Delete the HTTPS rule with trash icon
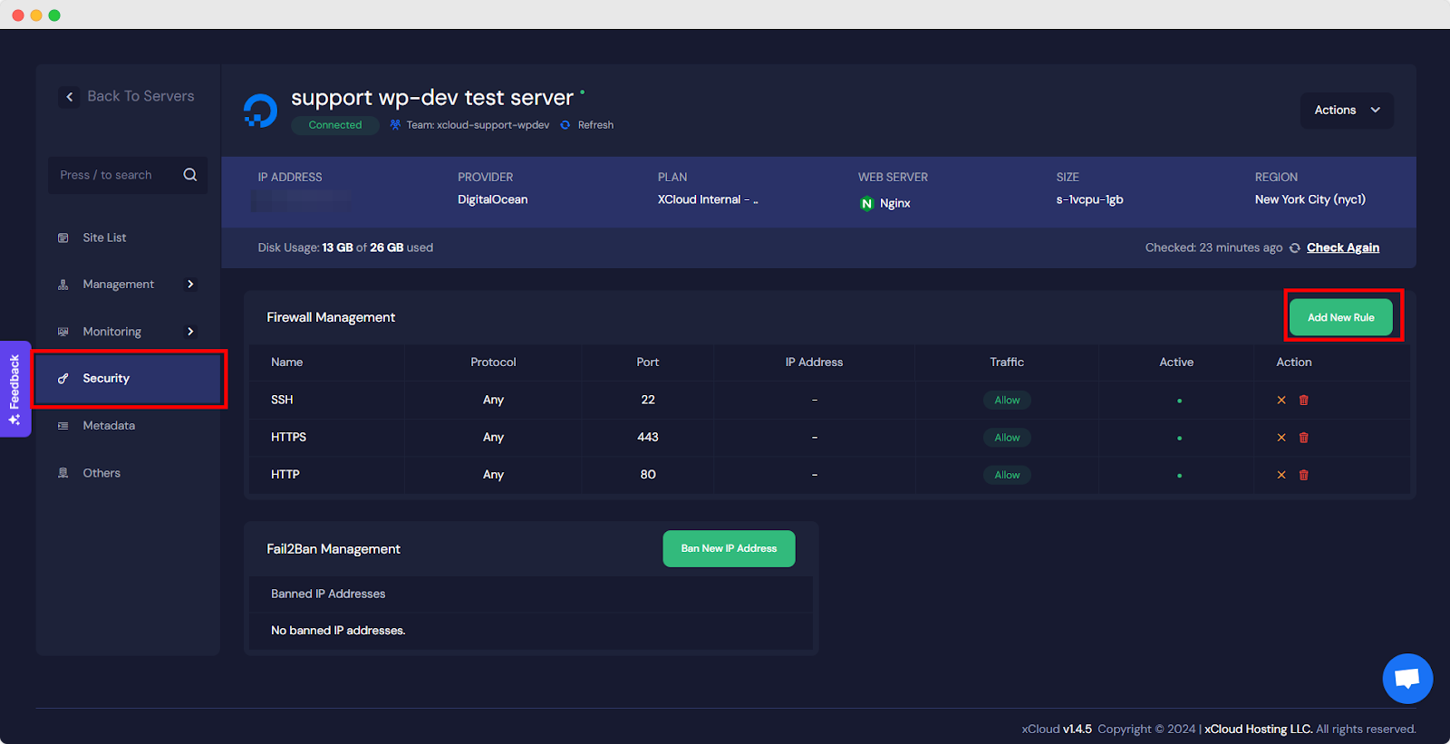Viewport: 1450px width, 744px height. [1304, 438]
